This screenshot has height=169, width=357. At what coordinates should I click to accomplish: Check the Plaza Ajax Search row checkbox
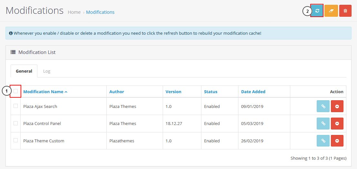16,106
